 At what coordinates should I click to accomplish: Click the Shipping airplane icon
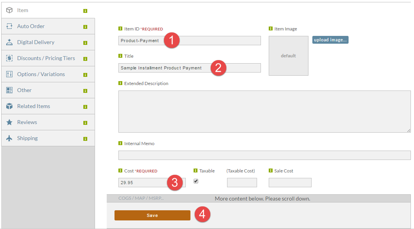pyautogui.click(x=9, y=138)
